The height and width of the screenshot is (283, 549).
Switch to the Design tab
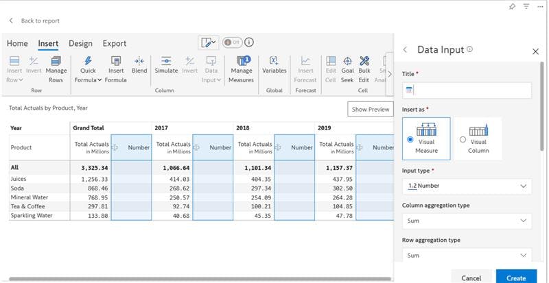80,43
